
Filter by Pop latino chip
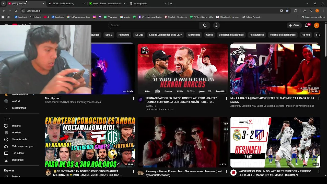click(x=124, y=35)
